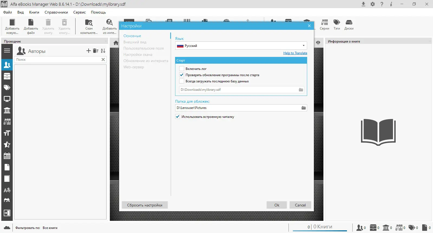
Task: Close the Настройки dialog
Action: 309,26
